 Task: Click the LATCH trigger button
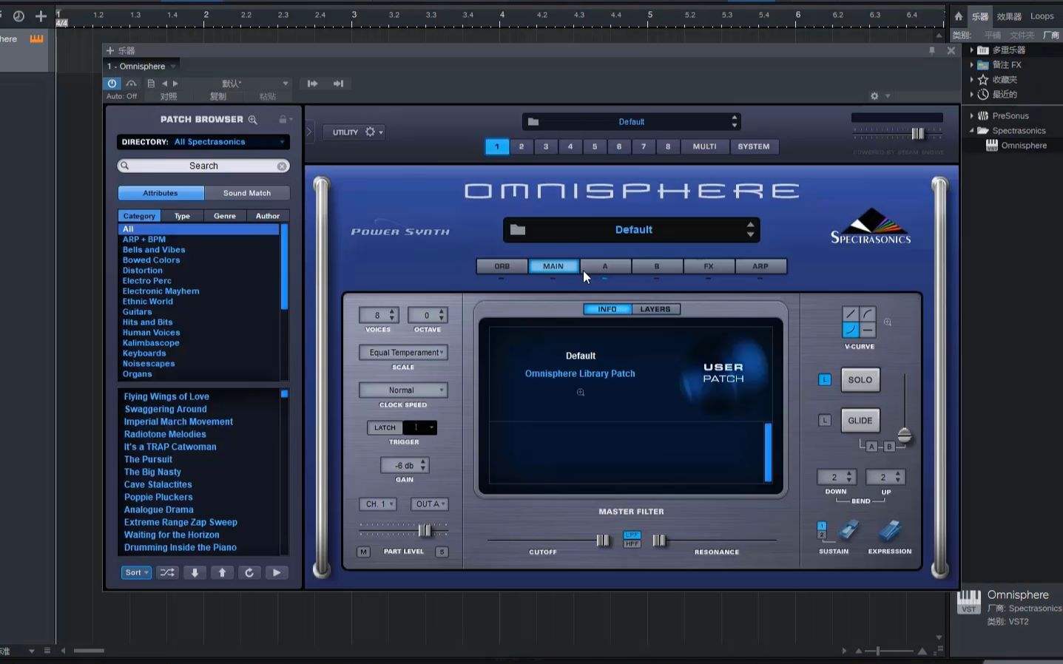click(385, 427)
